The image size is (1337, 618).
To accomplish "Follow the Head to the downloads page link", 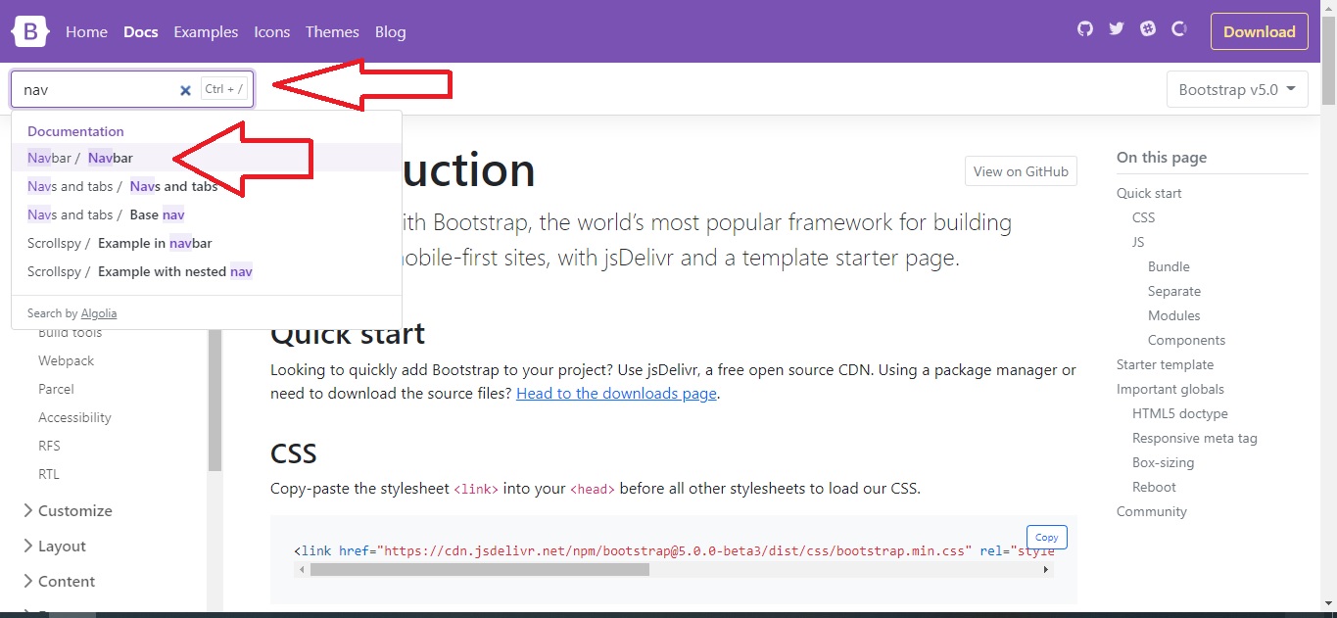I will click(x=617, y=394).
